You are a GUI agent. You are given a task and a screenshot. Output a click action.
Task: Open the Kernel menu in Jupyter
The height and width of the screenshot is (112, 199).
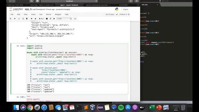tap(49, 15)
